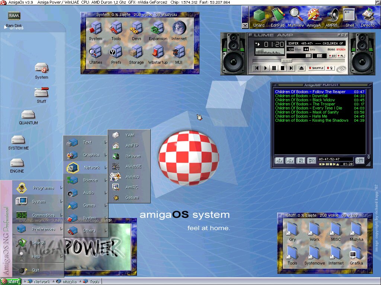Viewport: 381px width, 285px height.
Task: Expand the Text program category
Action: [x=86, y=142]
